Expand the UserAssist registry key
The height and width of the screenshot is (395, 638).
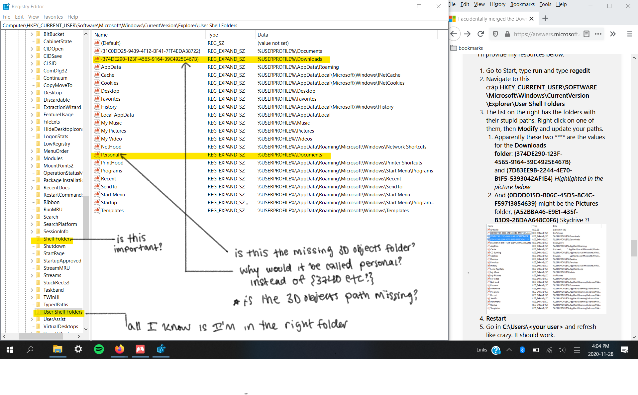[x=32, y=319]
